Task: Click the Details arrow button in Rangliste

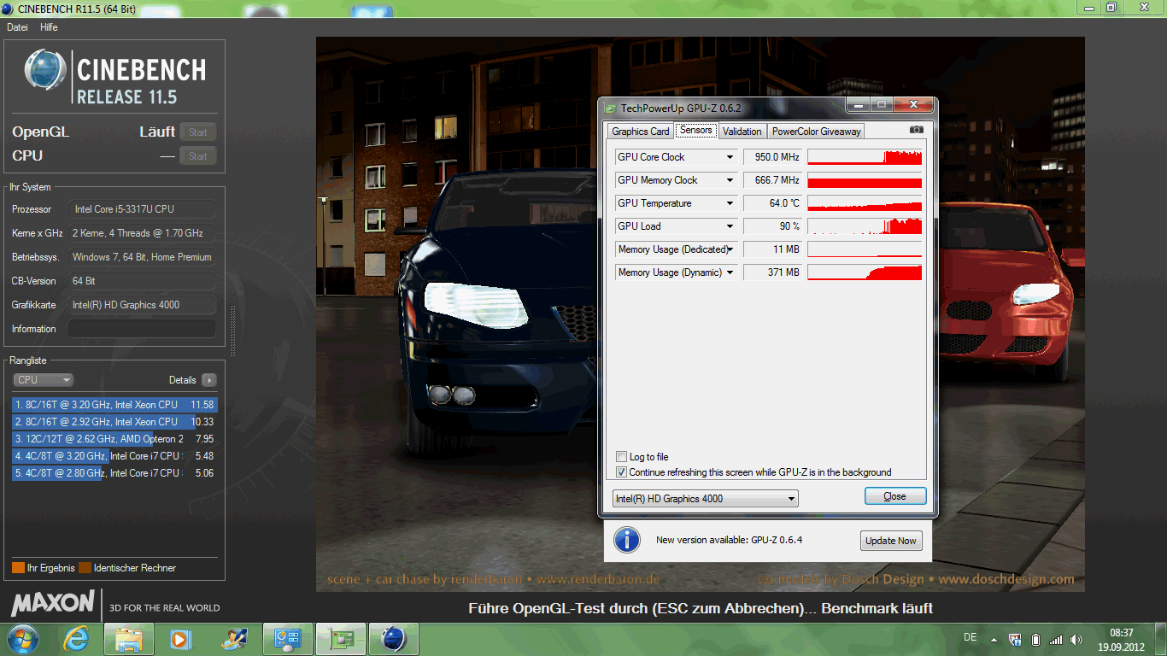Action: (x=209, y=380)
